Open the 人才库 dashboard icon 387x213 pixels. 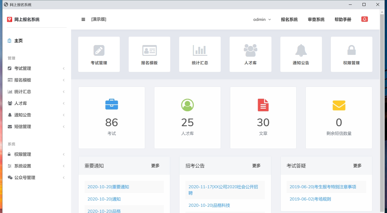(250, 54)
